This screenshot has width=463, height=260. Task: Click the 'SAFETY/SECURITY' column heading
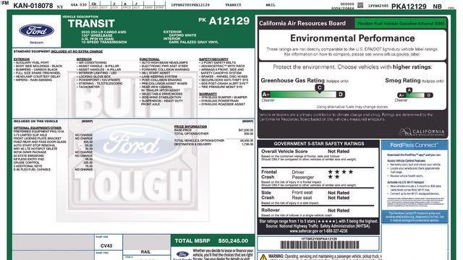(213, 59)
